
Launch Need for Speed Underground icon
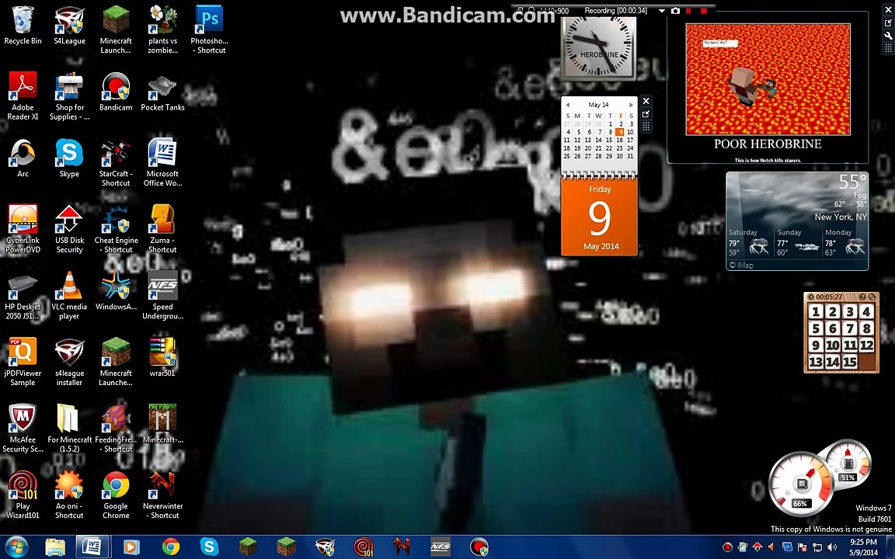click(162, 296)
